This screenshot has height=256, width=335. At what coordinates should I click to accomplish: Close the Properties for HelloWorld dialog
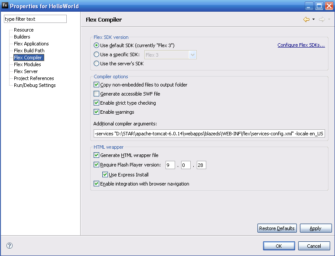329,6
